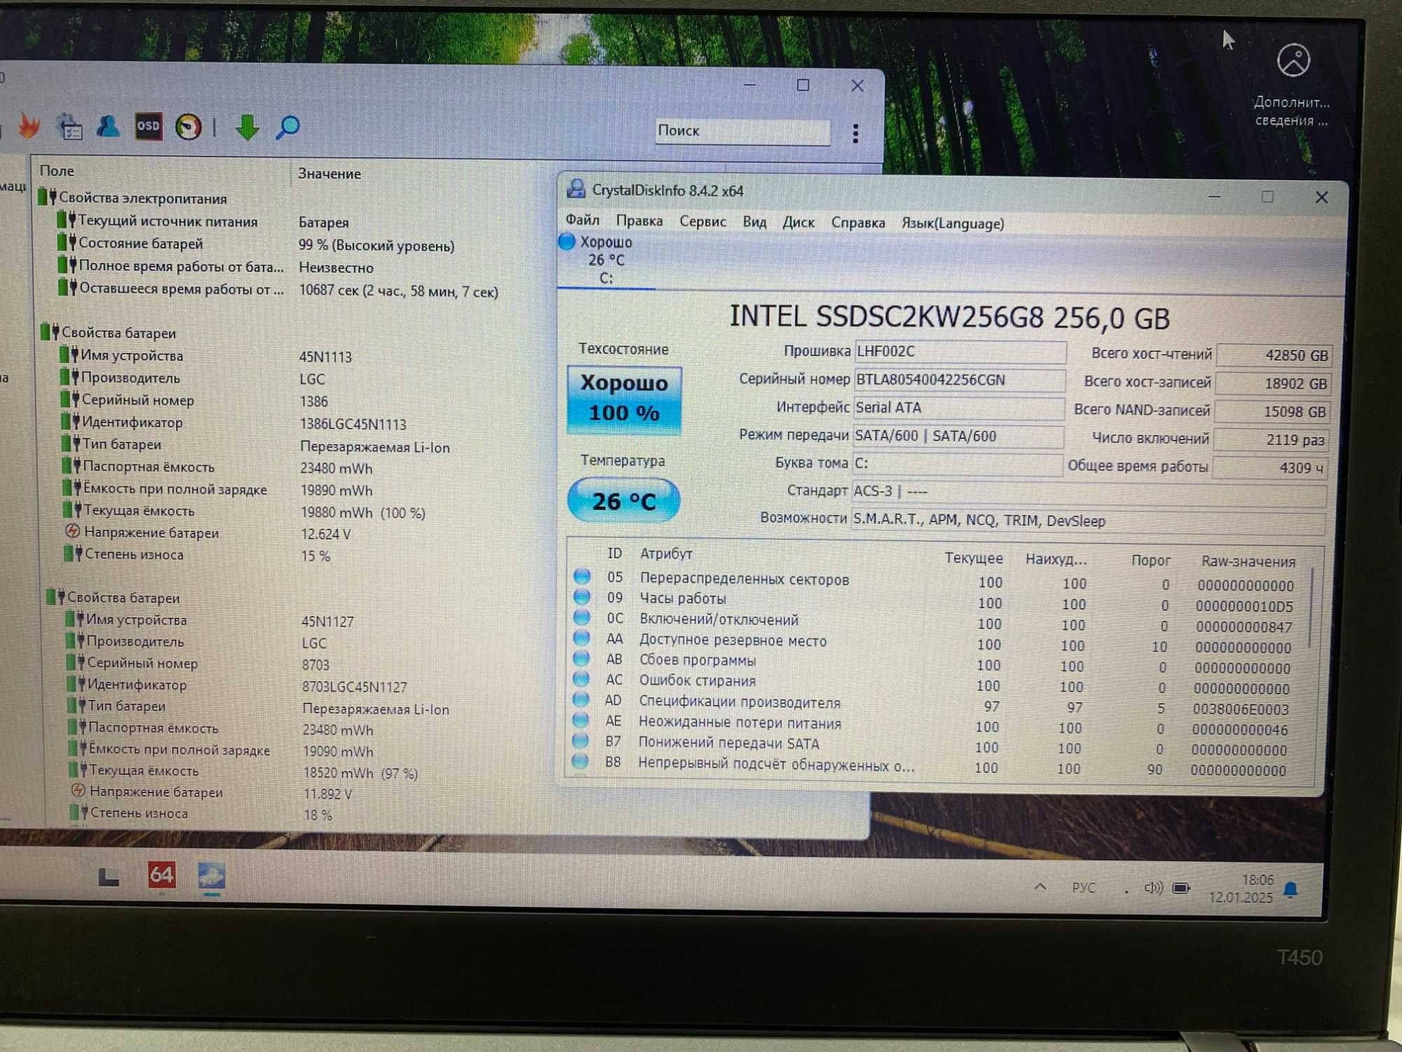Select battery row showing 19890 mWh

[x=219, y=490]
